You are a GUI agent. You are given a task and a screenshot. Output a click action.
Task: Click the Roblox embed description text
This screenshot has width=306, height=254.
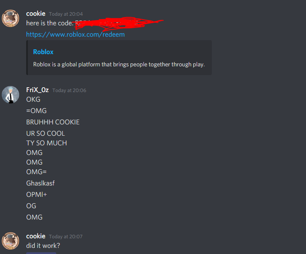pos(119,65)
